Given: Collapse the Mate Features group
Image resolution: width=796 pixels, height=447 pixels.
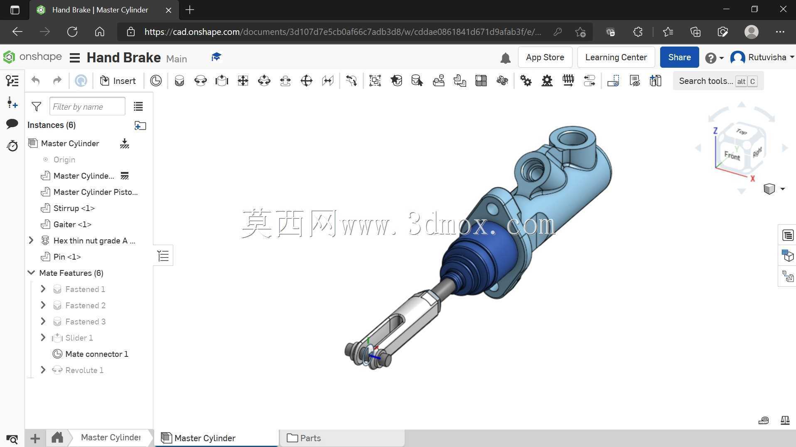Looking at the screenshot, I should [31, 273].
